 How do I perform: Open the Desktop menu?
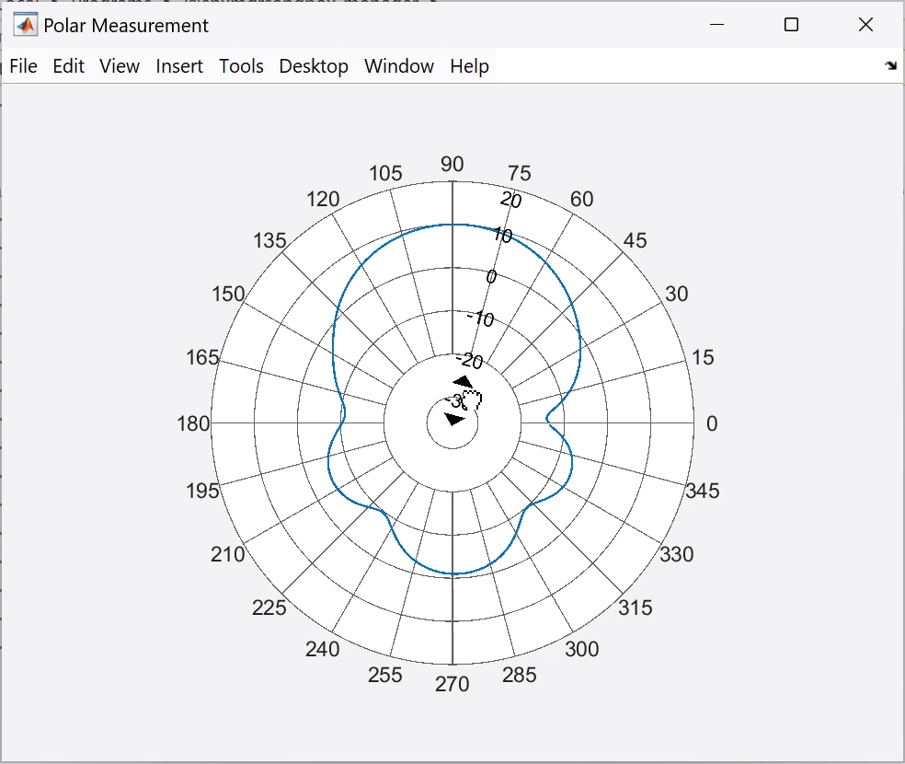(x=314, y=66)
